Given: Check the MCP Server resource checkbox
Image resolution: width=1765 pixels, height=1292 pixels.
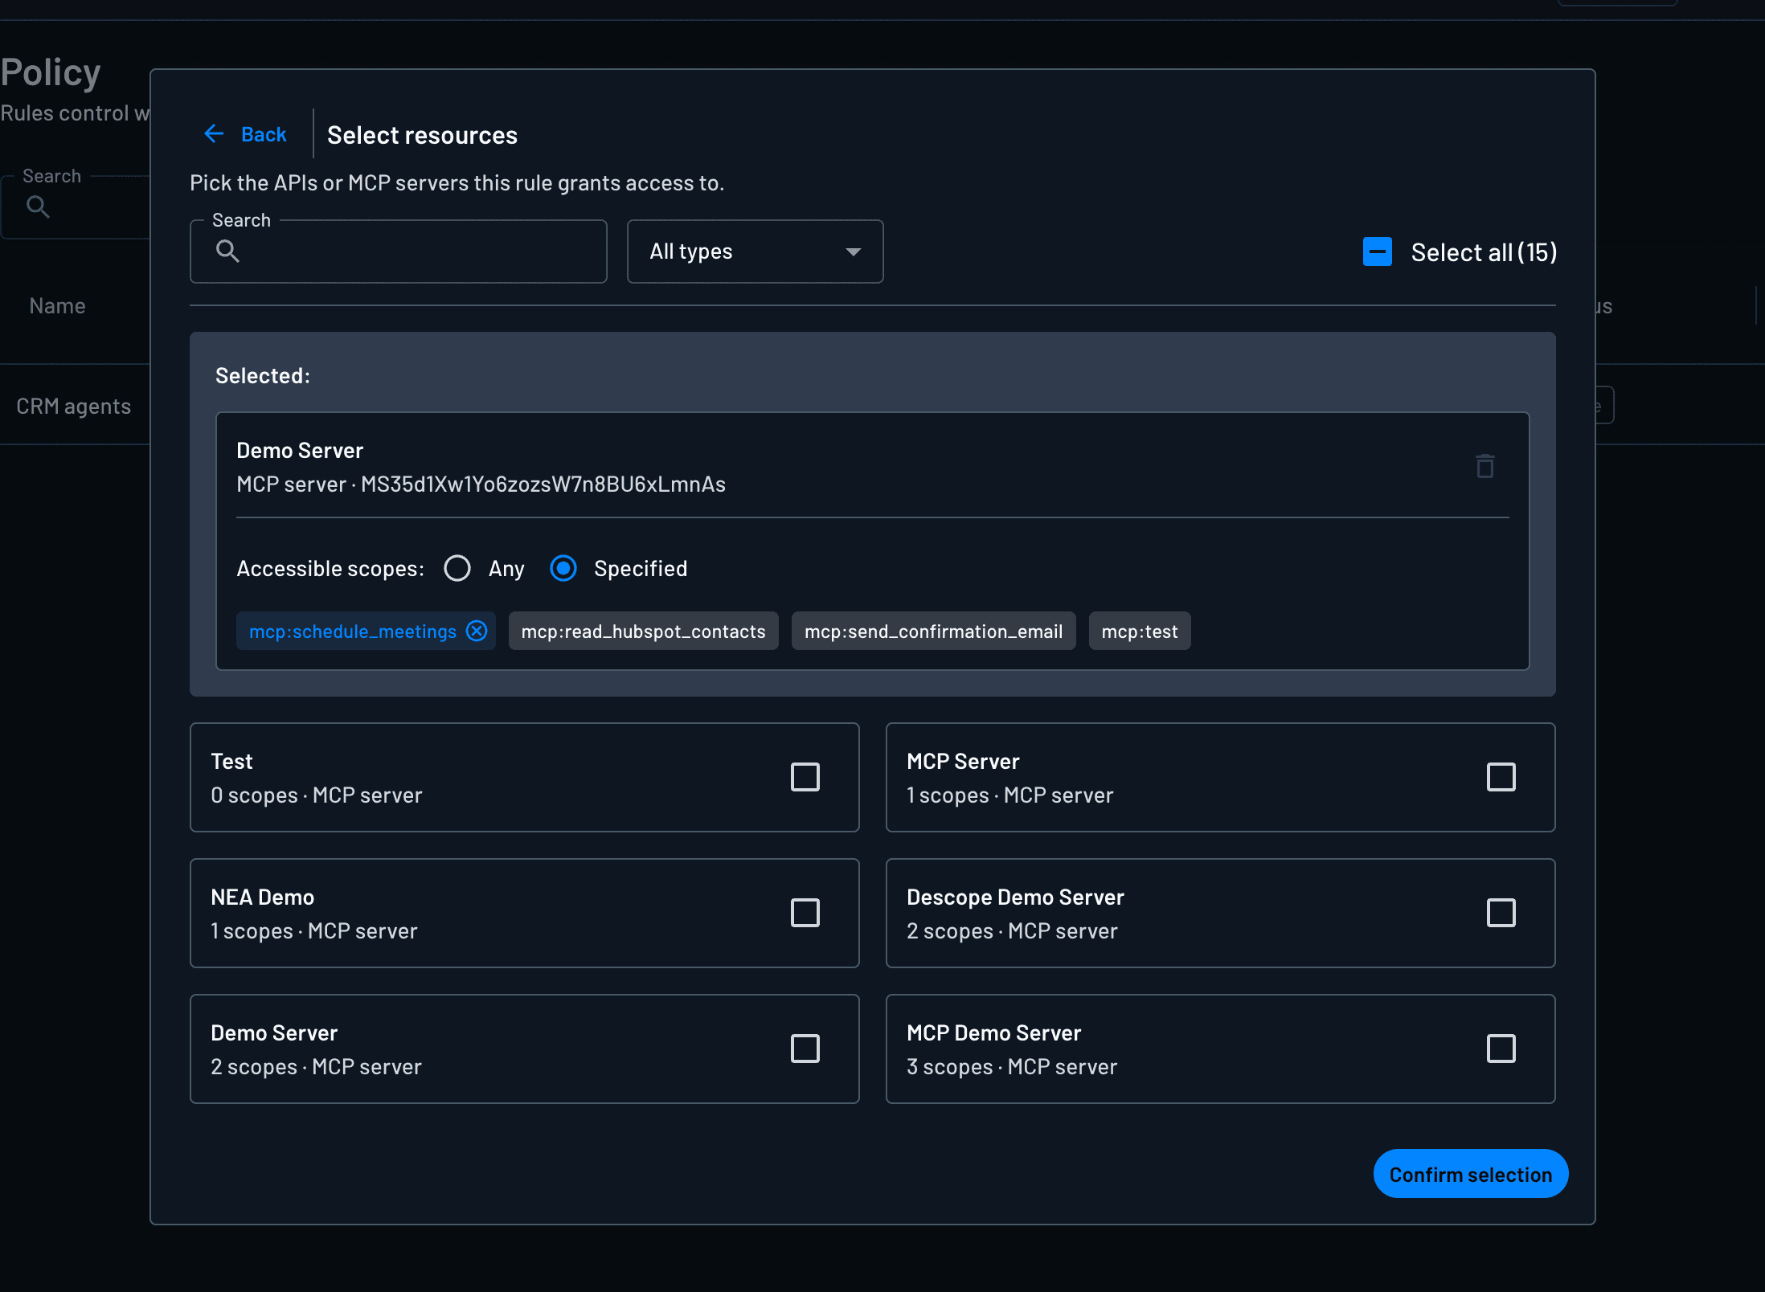Looking at the screenshot, I should point(1501,777).
